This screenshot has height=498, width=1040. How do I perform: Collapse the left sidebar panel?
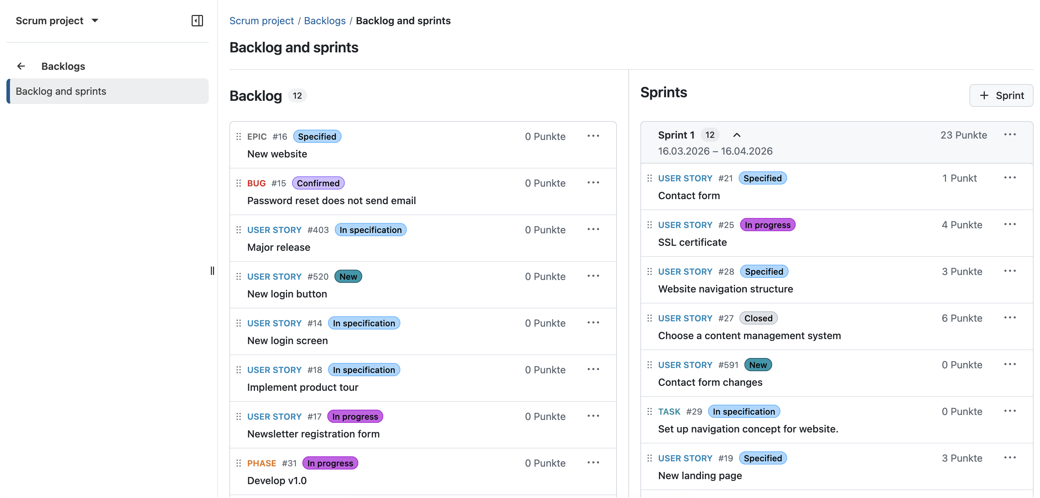197,21
